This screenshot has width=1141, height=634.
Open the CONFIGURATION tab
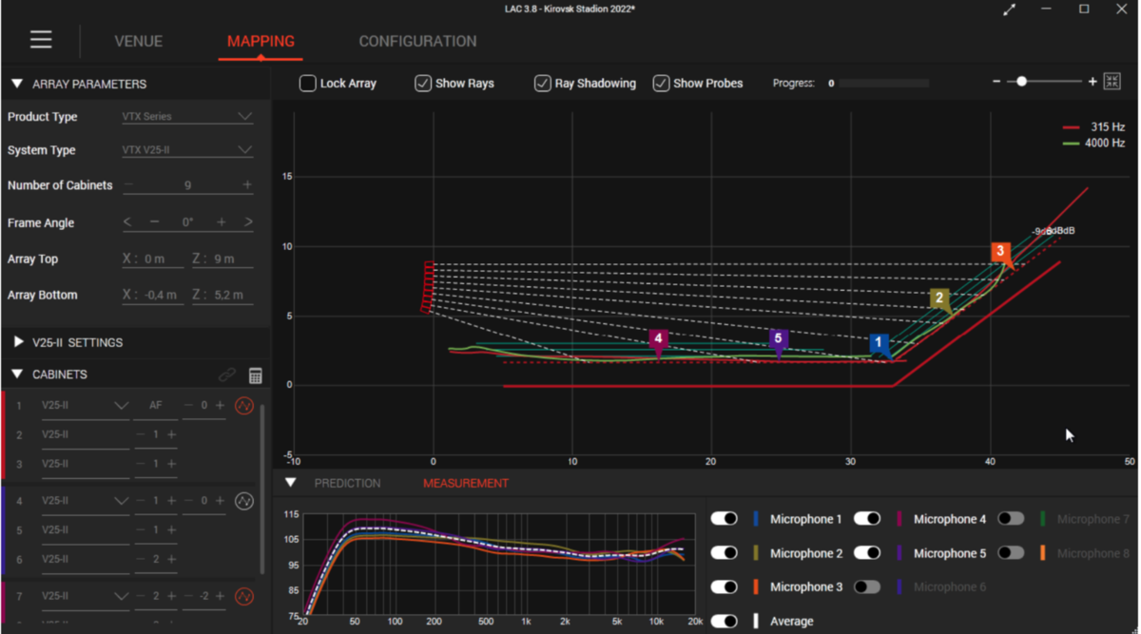pos(417,42)
